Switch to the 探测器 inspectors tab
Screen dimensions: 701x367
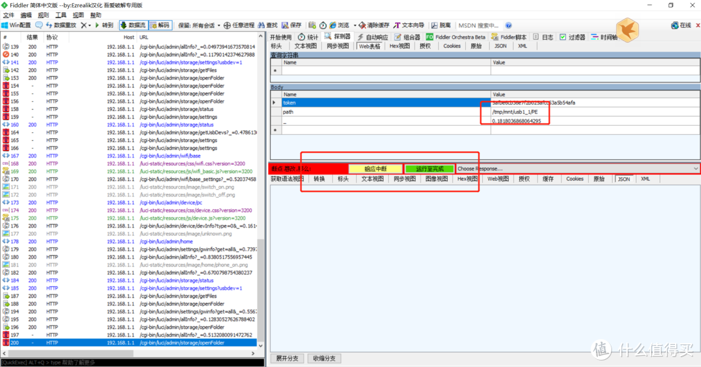pos(338,36)
